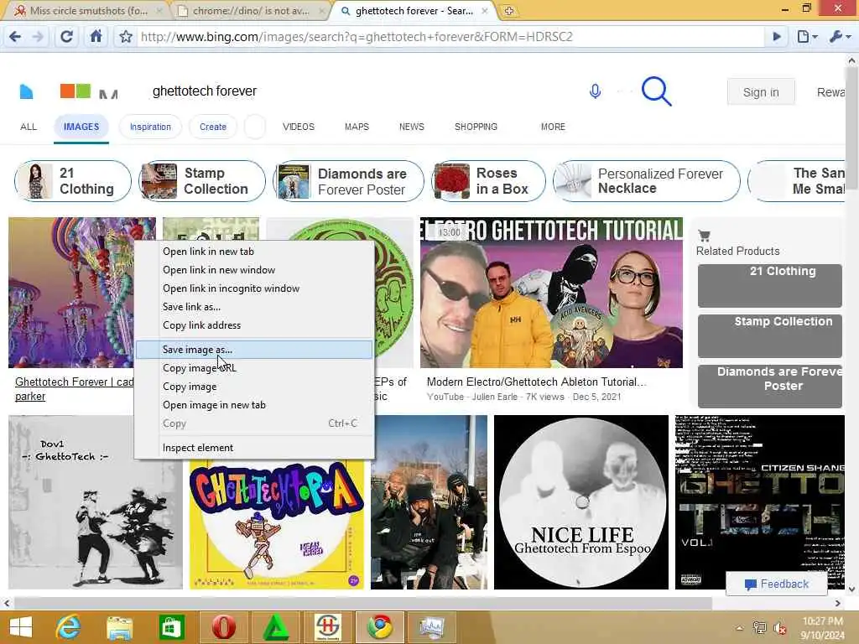Image resolution: width=859 pixels, height=644 pixels.
Task: Switch to VIDEOS search tab
Action: coord(299,127)
